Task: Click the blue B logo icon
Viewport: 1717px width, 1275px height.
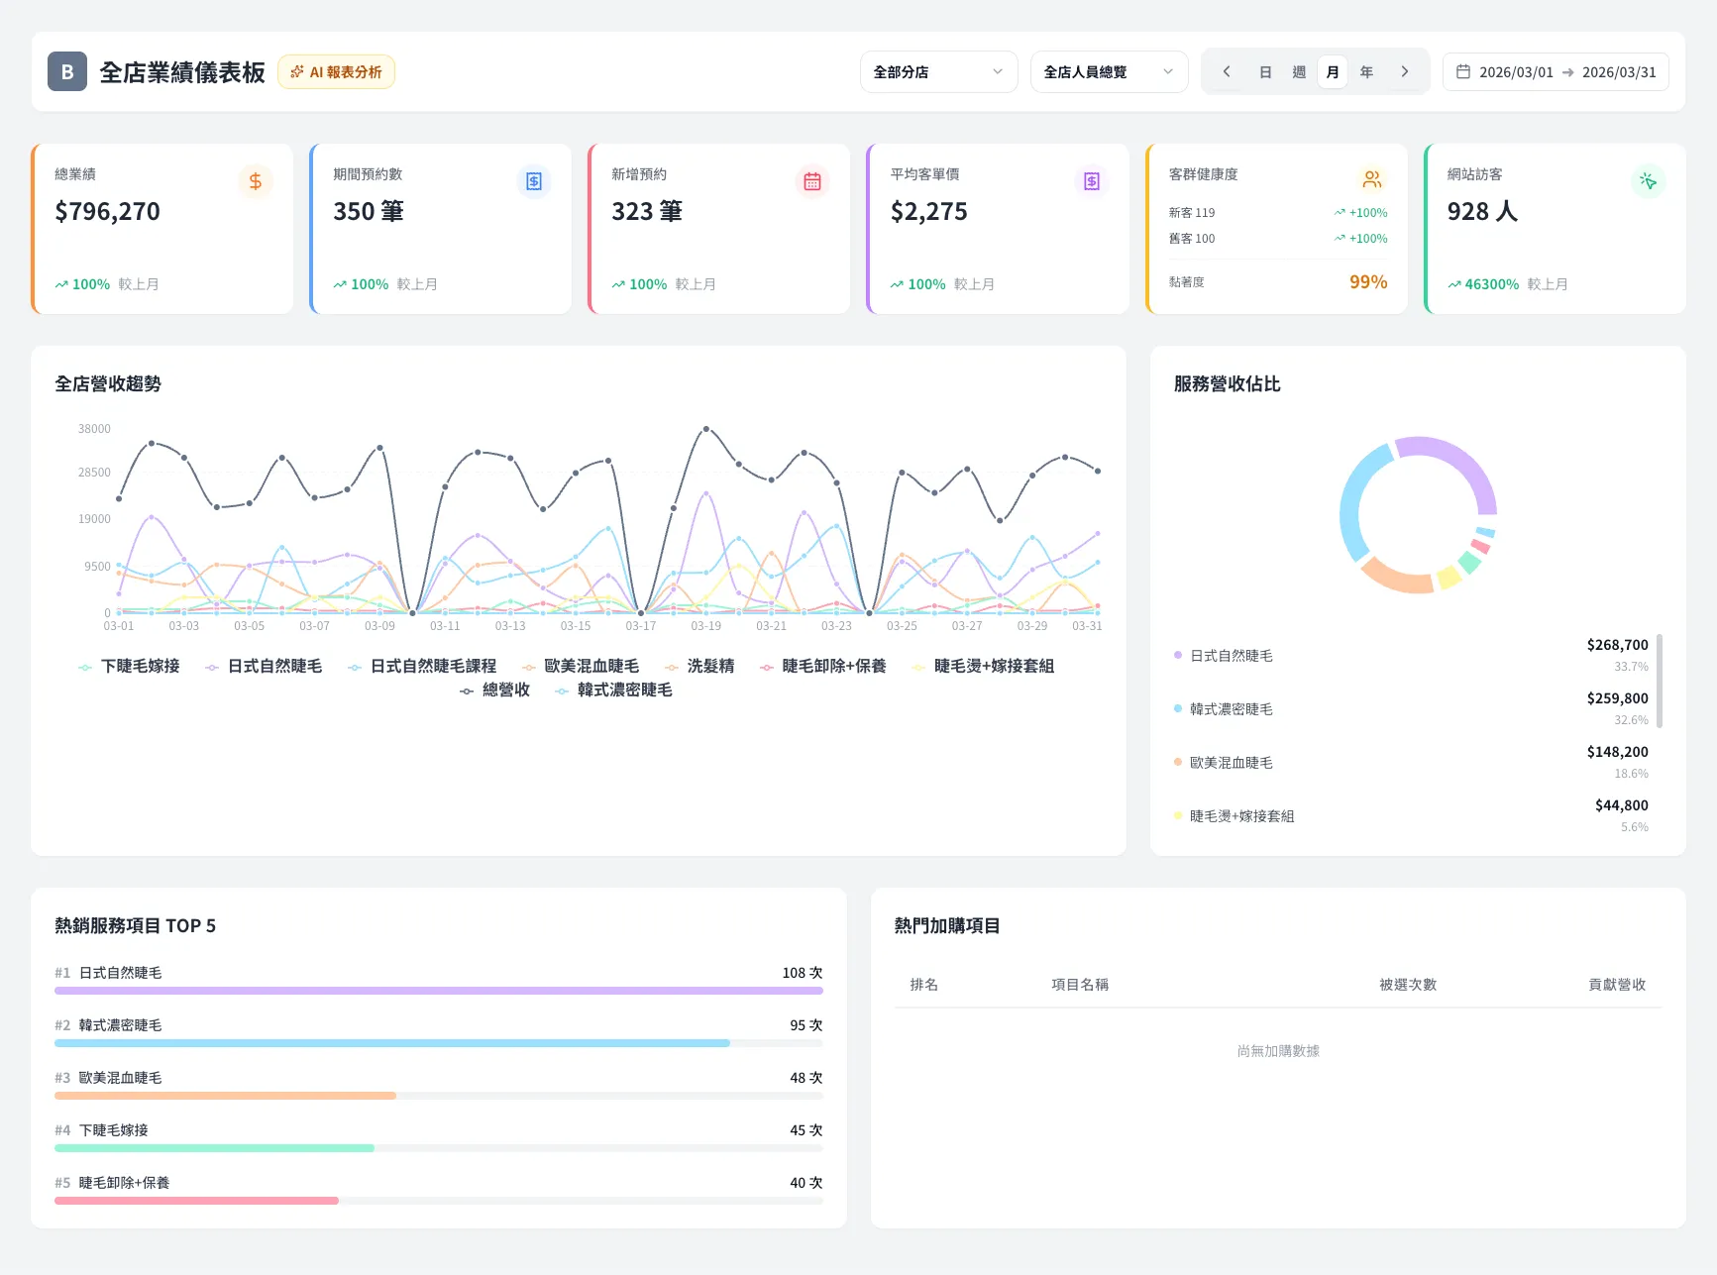Action: coord(67,72)
